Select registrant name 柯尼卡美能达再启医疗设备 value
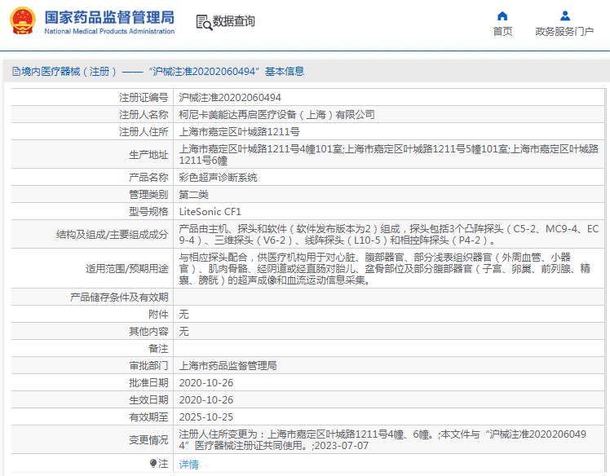This screenshot has width=610, height=476. [276, 115]
